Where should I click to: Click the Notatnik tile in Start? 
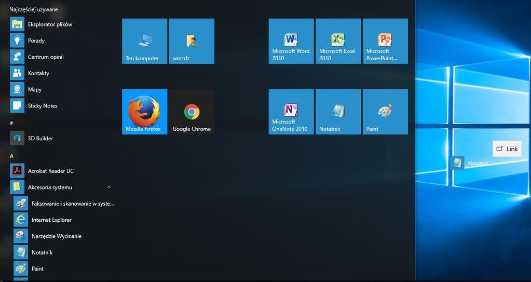338,112
